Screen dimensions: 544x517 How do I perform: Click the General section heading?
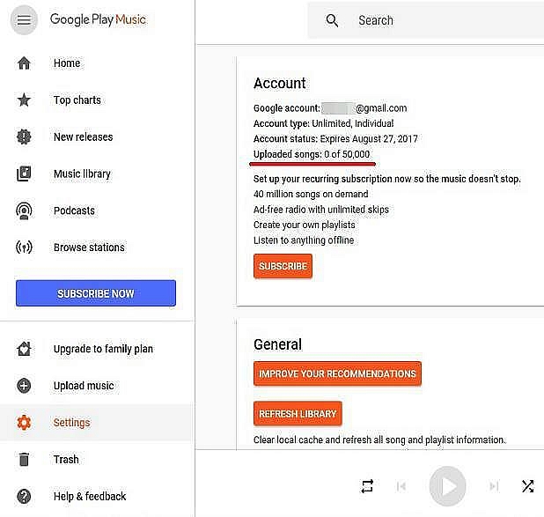tap(277, 344)
